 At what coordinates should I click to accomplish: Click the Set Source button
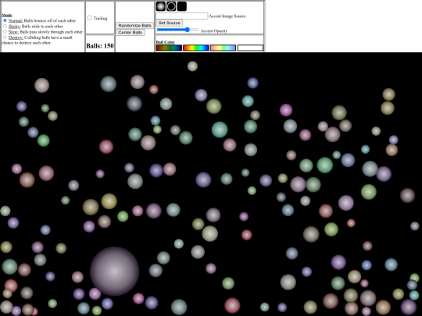[x=170, y=23]
